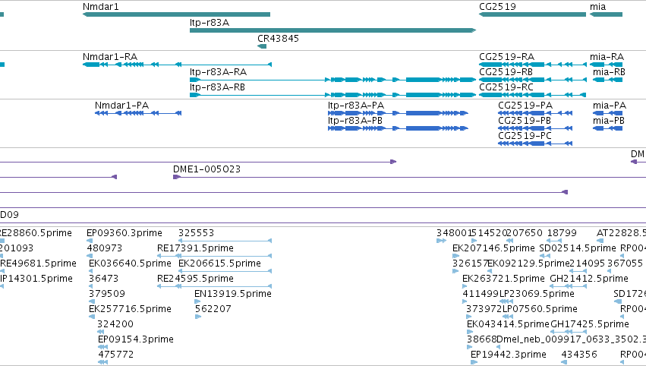This screenshot has width=646, height=366.
Task: Select the RE28860.5prime feature label
Action: 36,233
